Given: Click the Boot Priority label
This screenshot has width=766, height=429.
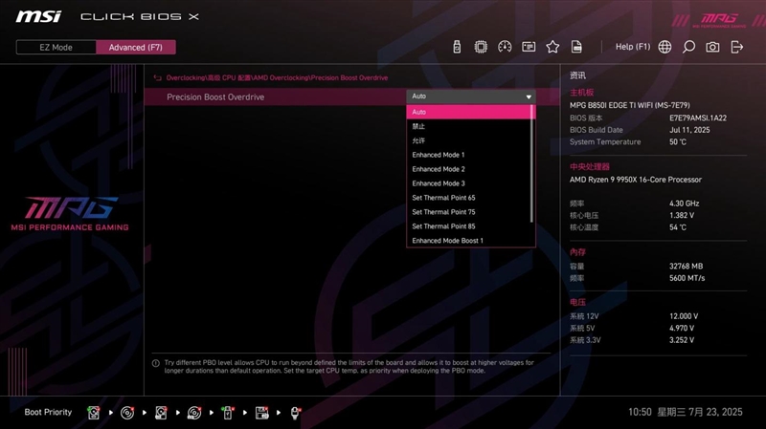Looking at the screenshot, I should point(48,413).
